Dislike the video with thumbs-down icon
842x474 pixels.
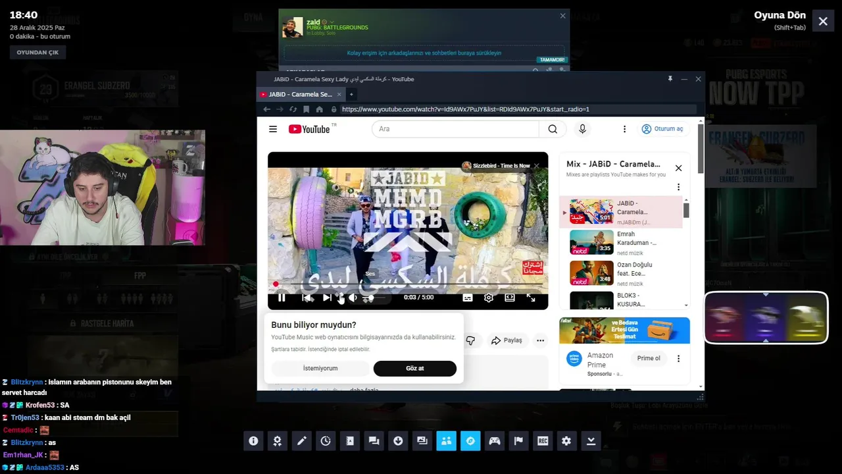(470, 340)
